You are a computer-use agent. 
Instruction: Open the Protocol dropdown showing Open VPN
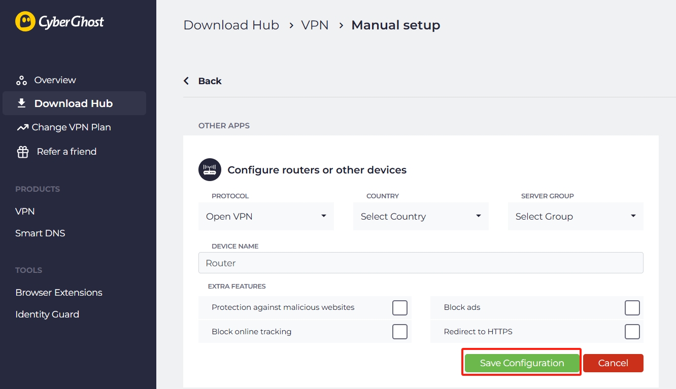(x=266, y=217)
